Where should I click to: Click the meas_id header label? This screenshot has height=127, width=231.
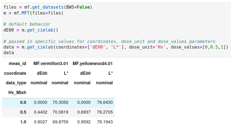(x=17, y=64)
